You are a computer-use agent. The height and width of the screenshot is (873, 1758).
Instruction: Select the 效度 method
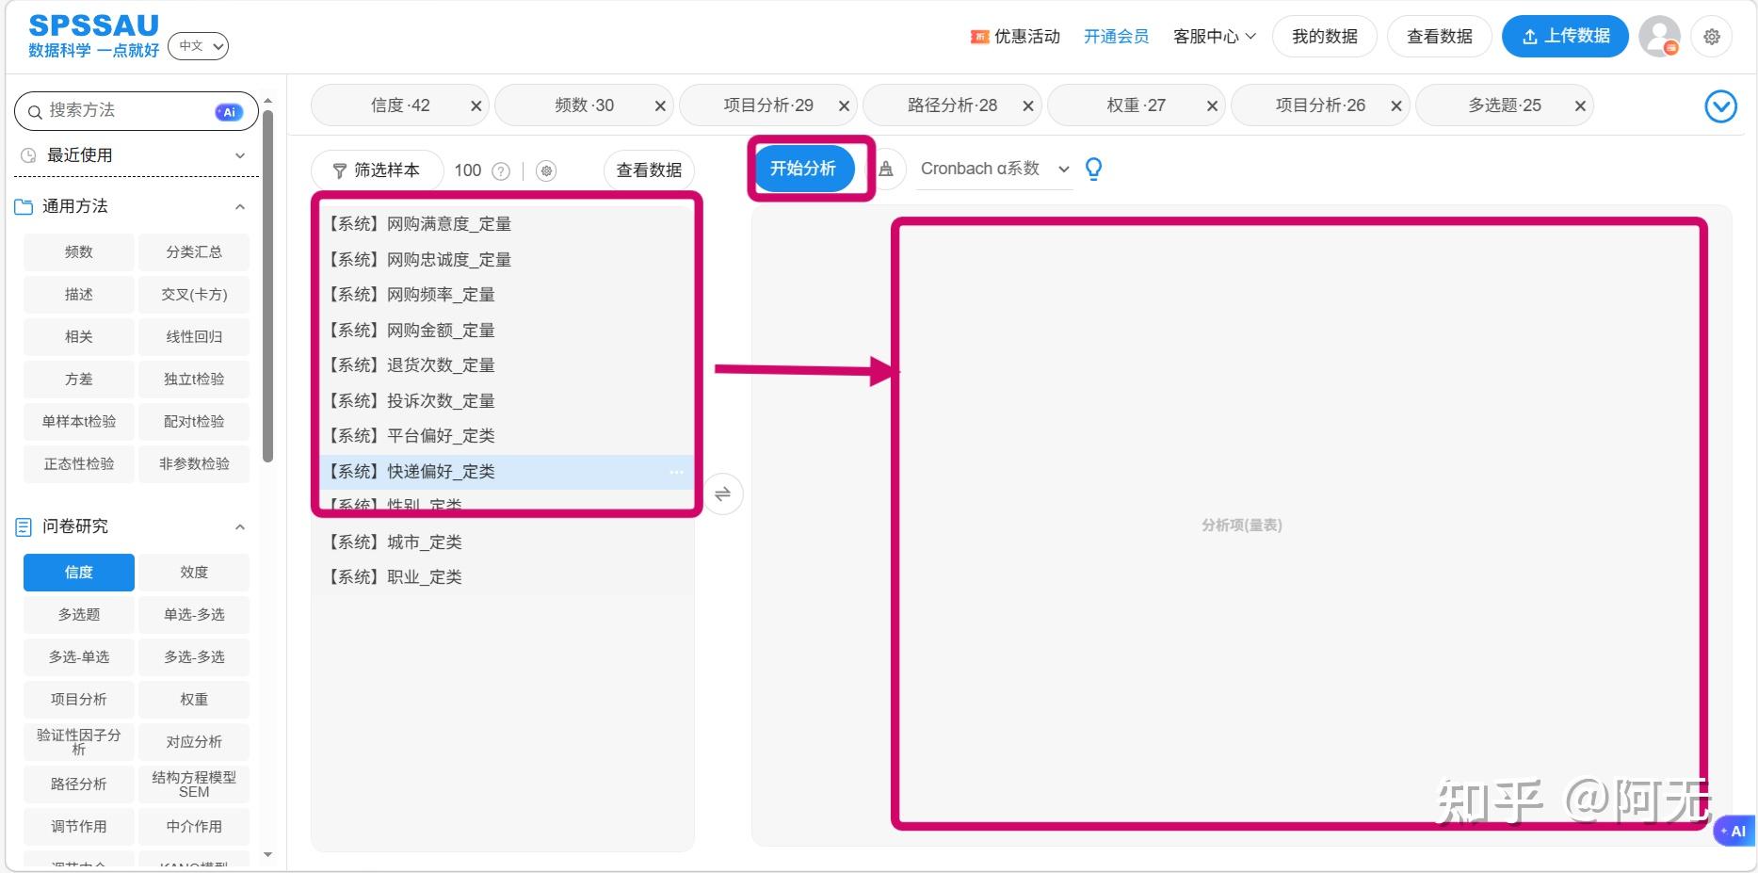194,573
